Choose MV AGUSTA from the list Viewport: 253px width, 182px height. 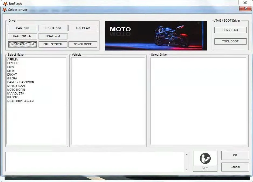click(x=16, y=93)
